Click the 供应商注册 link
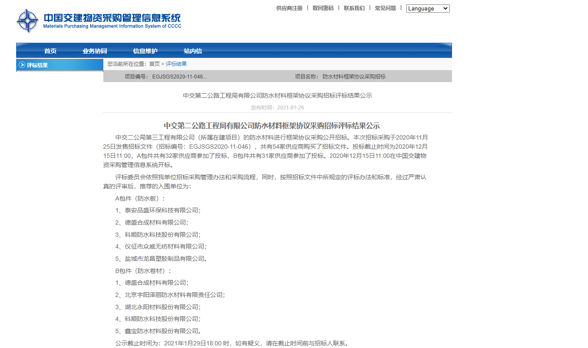Image resolution: width=588 pixels, height=348 pixels. (289, 8)
